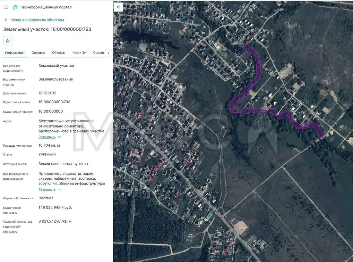This screenshot has width=353, height=262.
Task: Click cadastral number value 16:00:000000:793
Action: coord(54,102)
